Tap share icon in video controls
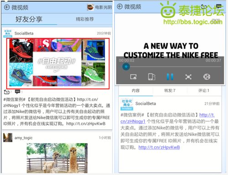The image size is (228, 175). pyautogui.click(x=207, y=77)
